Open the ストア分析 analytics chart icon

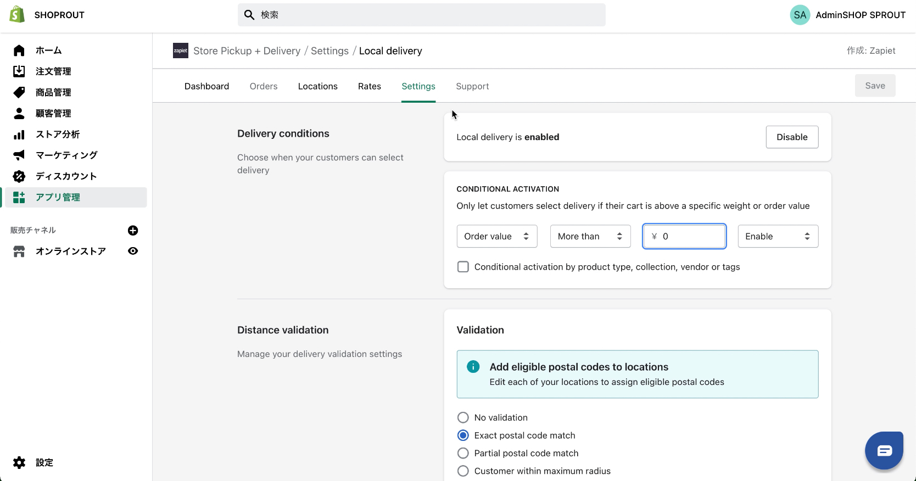[x=19, y=135]
